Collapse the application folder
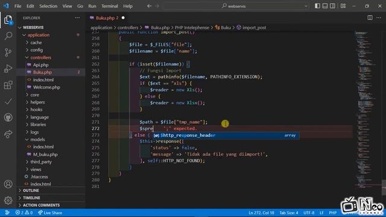Screen dimensions: 386x217 pos(39,35)
